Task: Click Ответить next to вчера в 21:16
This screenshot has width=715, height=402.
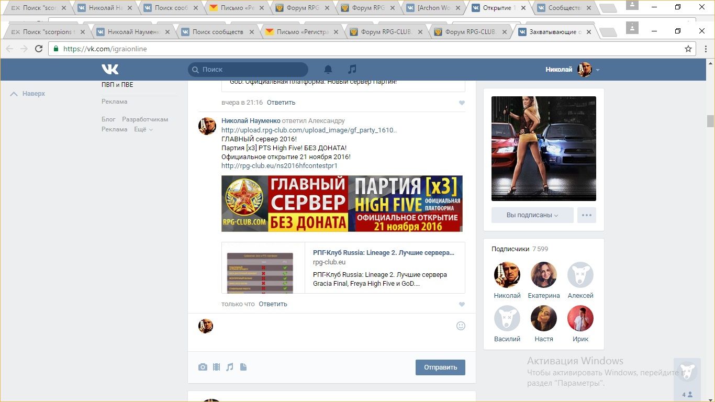Action: tap(281, 103)
